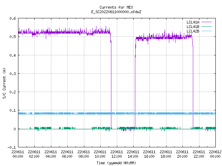Click the 220611 02:00 x-axis tick label
This screenshot has width=222, height=166.
click(x=34, y=154)
